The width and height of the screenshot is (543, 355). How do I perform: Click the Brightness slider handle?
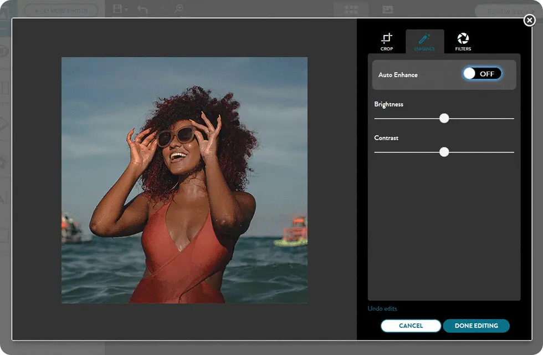click(x=444, y=118)
